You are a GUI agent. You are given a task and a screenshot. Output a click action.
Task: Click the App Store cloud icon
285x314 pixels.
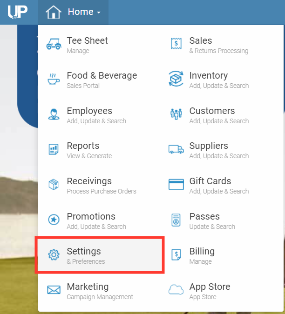(176, 290)
